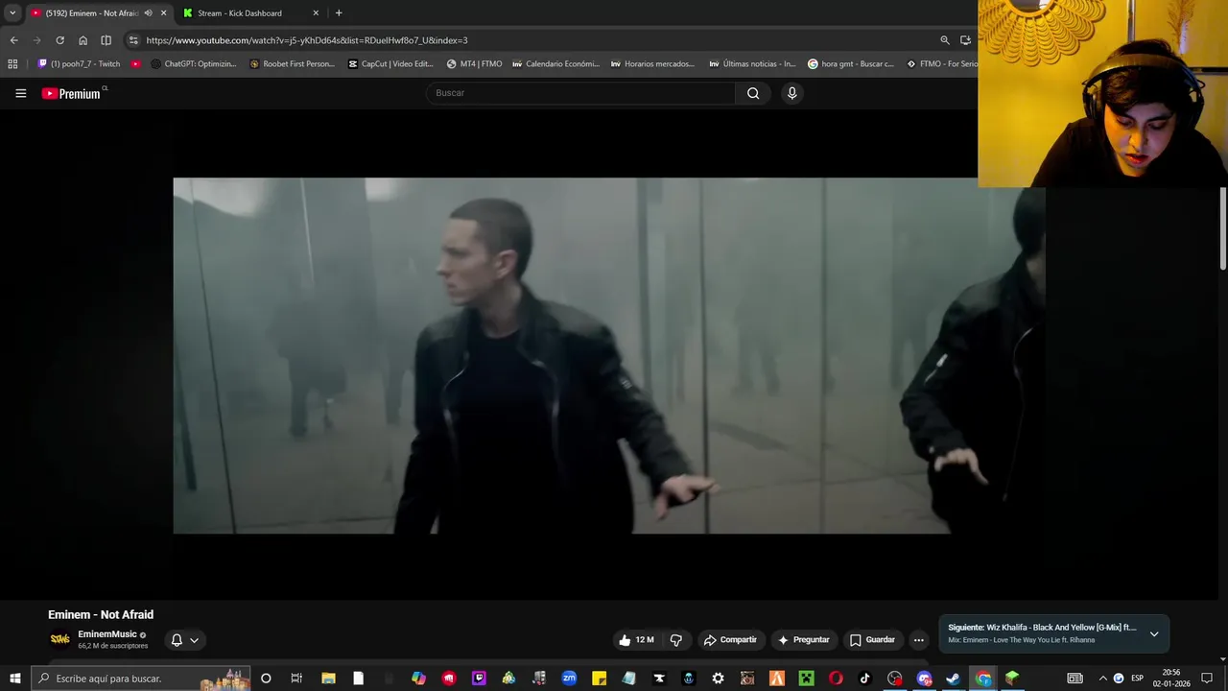Open TikTok from the taskbar
This screenshot has height=691, width=1228.
click(x=865, y=679)
